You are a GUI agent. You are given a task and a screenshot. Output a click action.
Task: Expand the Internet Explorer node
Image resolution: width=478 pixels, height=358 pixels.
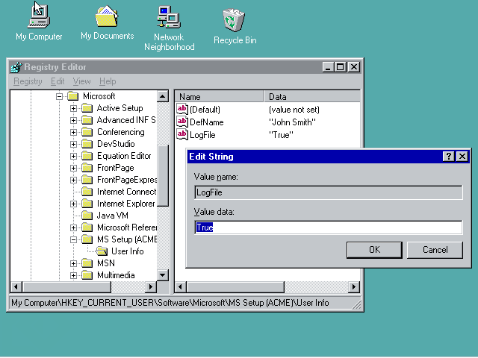(73, 204)
